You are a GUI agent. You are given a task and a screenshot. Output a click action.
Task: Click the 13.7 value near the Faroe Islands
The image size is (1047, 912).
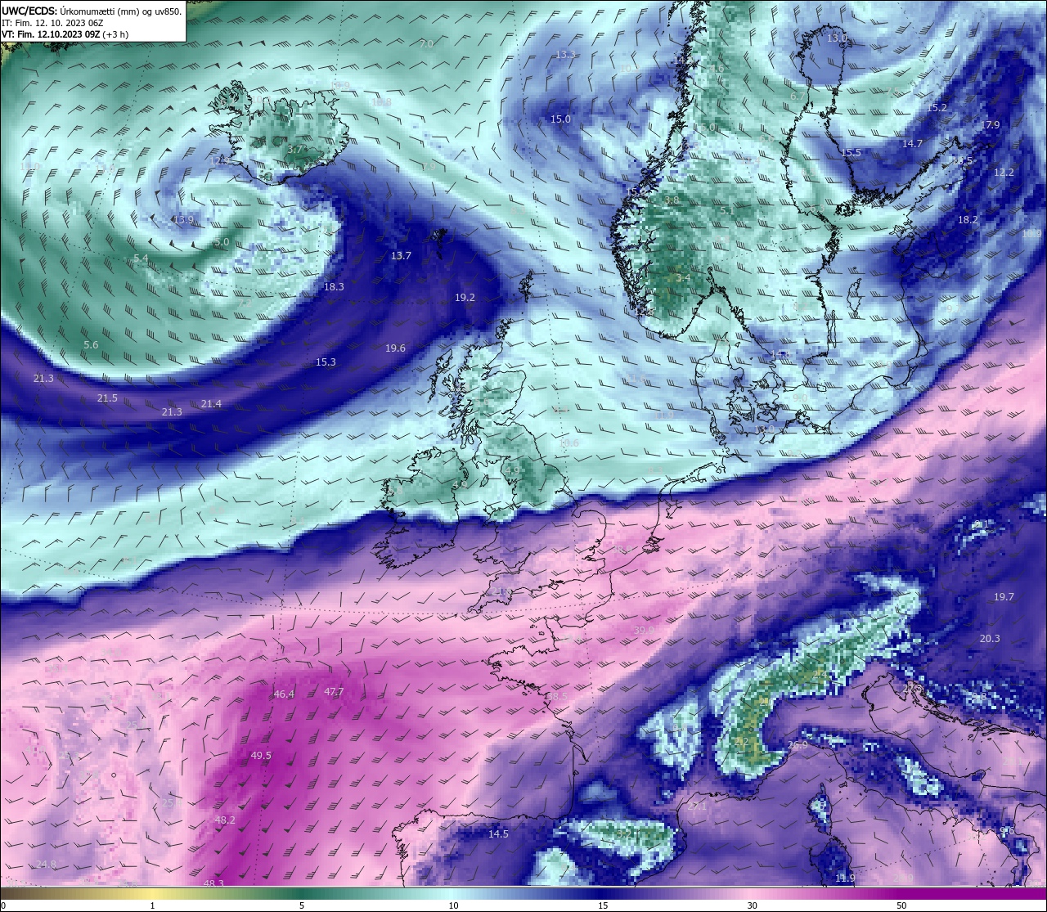pos(401,256)
